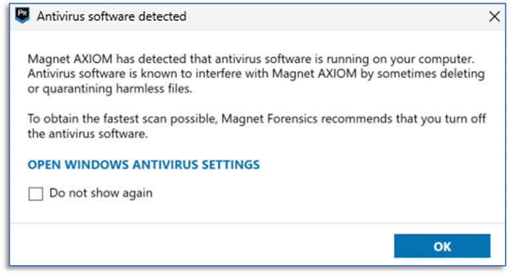Open Windows Antivirus Settings link
509x275 pixels.
tap(143, 164)
